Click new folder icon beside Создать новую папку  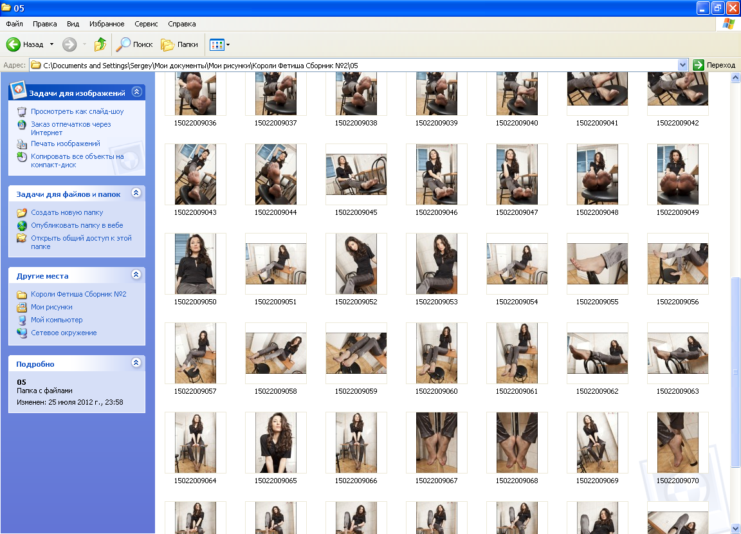pyautogui.click(x=22, y=213)
